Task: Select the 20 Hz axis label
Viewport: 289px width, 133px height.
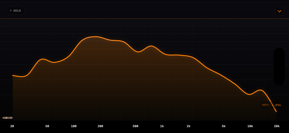Action: click(x=12, y=126)
